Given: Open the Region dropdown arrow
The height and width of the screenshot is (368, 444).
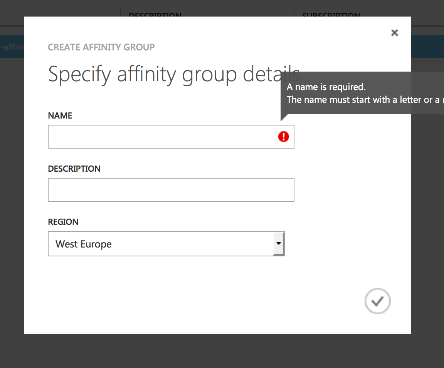Looking at the screenshot, I should [279, 244].
